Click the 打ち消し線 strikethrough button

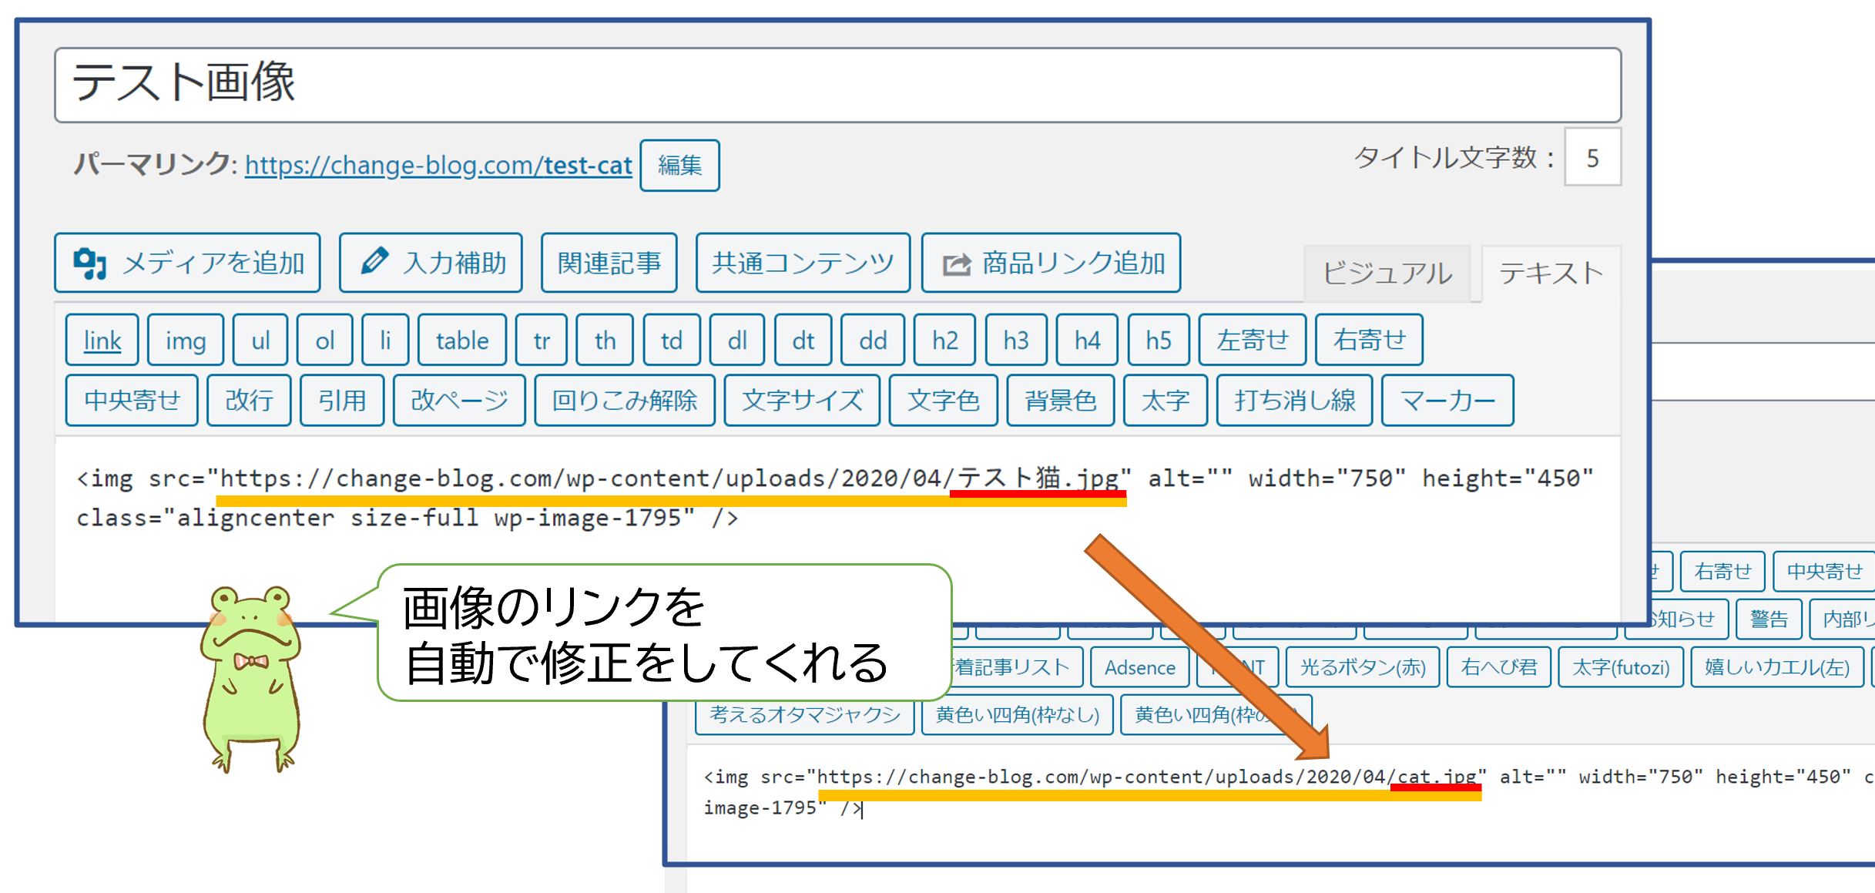pos(1294,401)
